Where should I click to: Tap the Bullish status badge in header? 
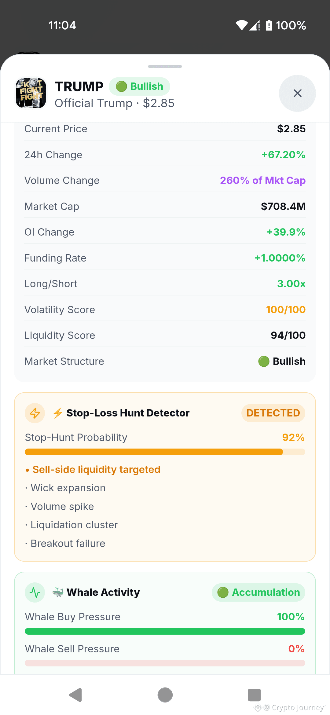[139, 86]
